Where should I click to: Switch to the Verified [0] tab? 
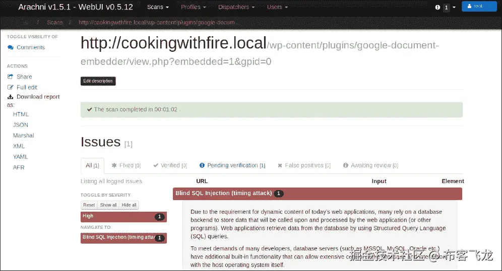(170, 165)
